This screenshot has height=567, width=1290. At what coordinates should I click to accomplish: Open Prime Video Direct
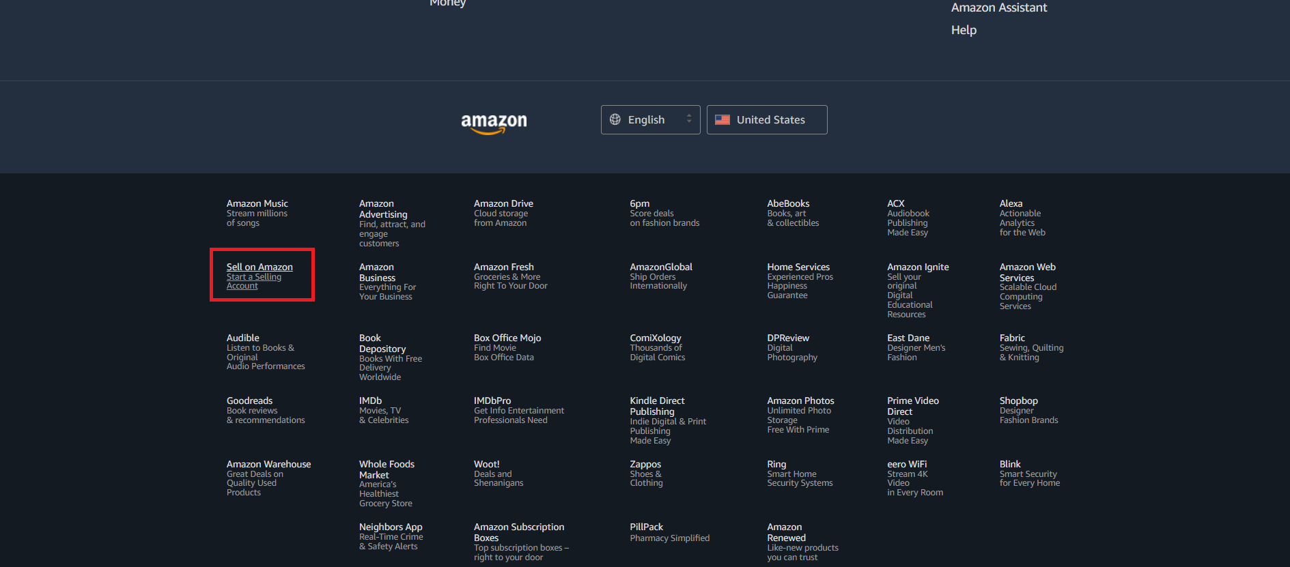913,420
